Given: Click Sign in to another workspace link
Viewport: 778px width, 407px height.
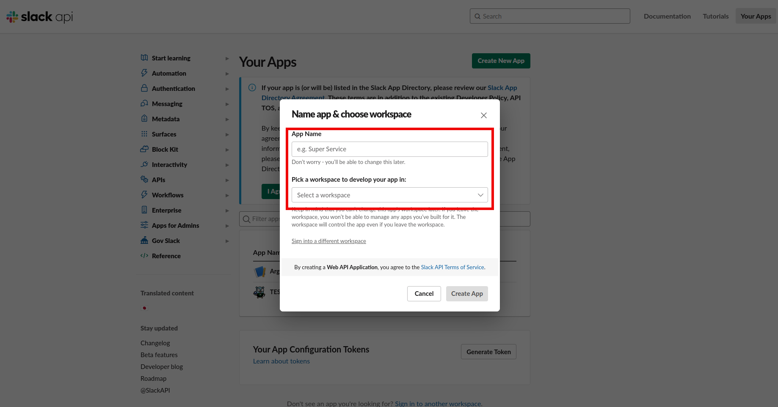Looking at the screenshot, I should point(438,404).
